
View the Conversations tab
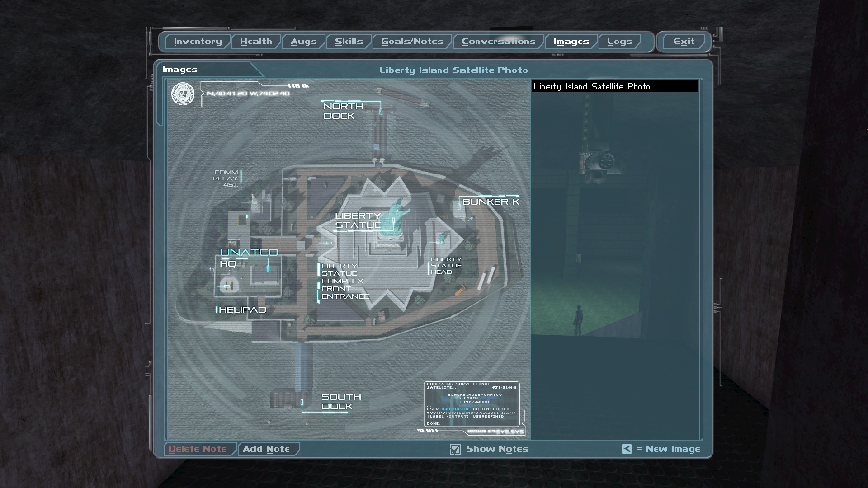click(498, 42)
